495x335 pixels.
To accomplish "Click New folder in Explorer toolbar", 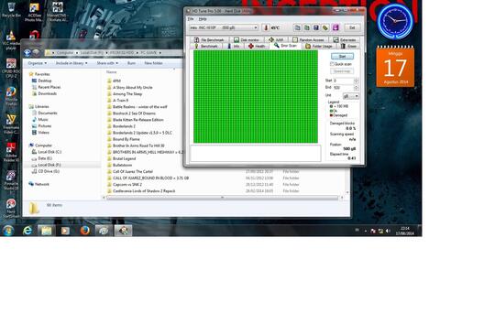I will tap(153, 63).
